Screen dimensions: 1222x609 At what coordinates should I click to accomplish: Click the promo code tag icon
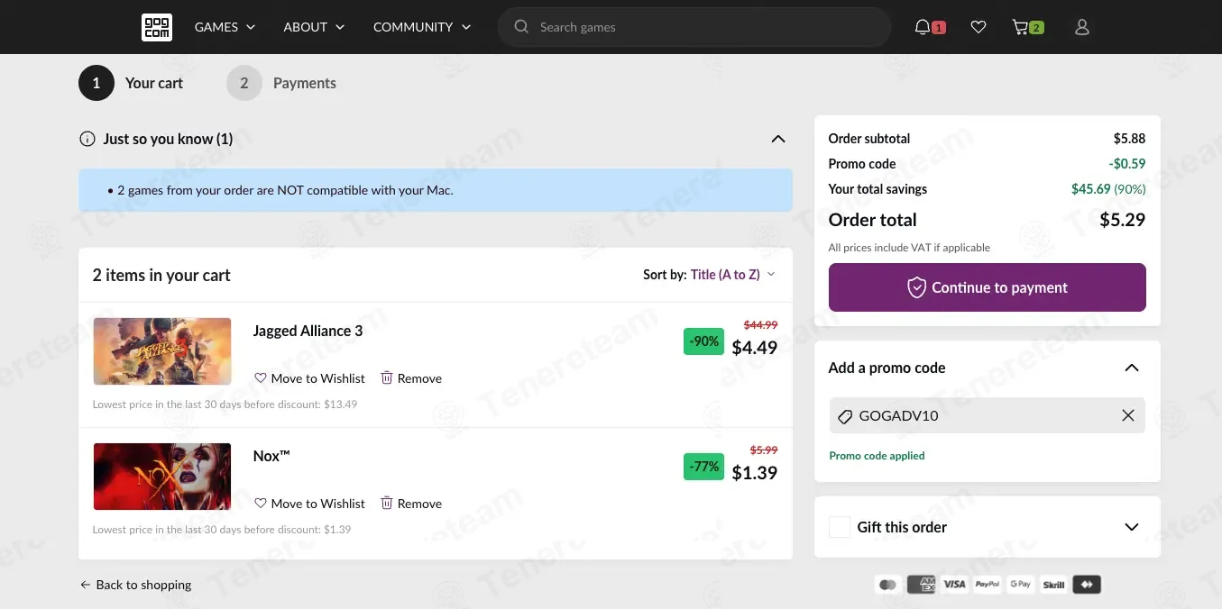(x=845, y=416)
